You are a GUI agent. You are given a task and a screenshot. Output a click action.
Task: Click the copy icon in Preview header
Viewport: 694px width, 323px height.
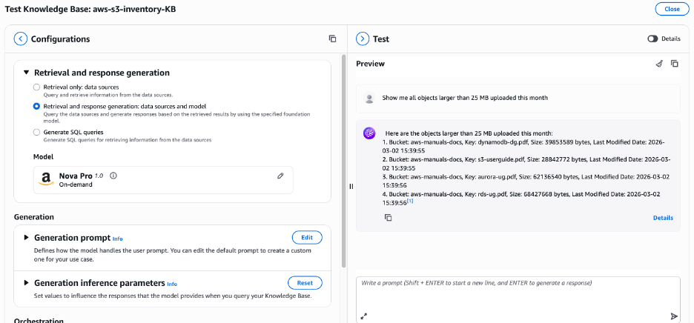tap(674, 64)
